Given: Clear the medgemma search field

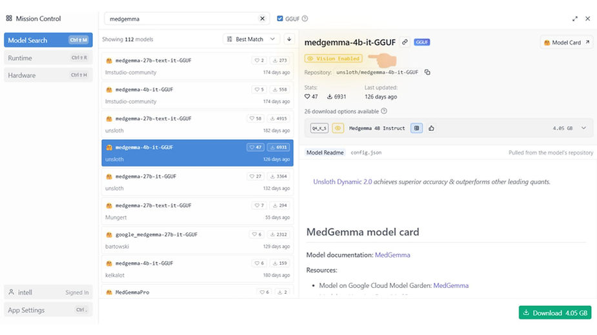Looking at the screenshot, I should coord(262,18).
